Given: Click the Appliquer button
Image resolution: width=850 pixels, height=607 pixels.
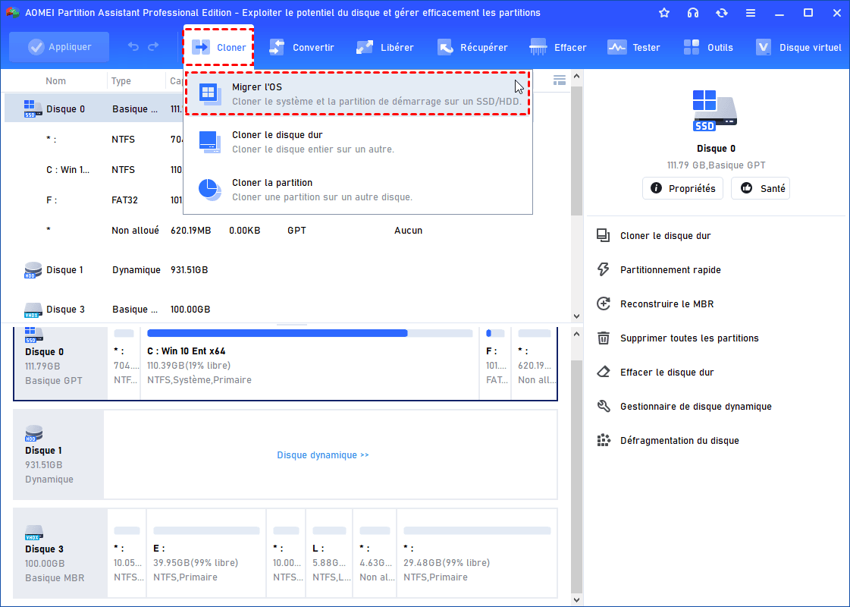Looking at the screenshot, I should 59,47.
